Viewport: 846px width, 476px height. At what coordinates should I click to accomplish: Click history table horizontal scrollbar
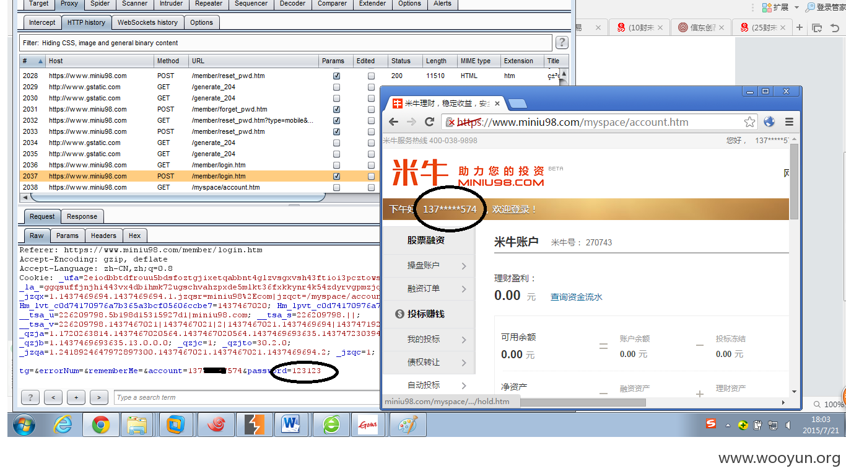click(178, 197)
